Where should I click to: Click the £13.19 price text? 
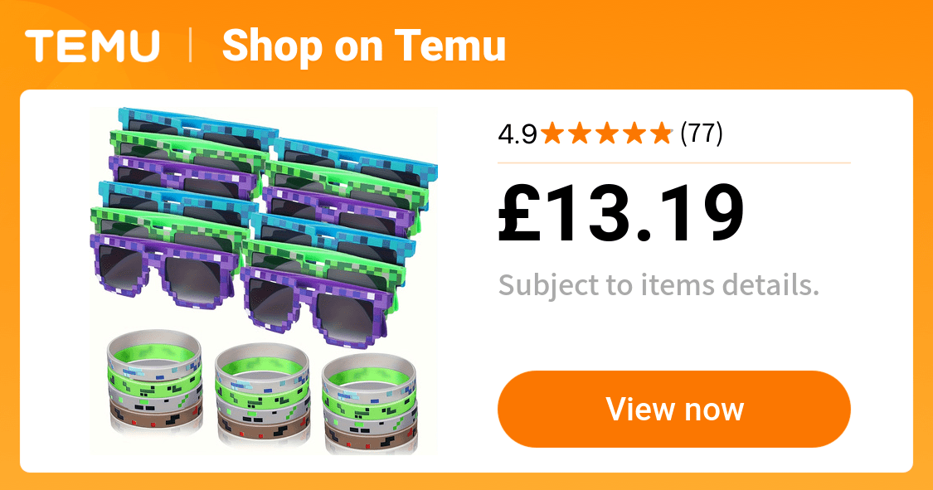(x=621, y=213)
